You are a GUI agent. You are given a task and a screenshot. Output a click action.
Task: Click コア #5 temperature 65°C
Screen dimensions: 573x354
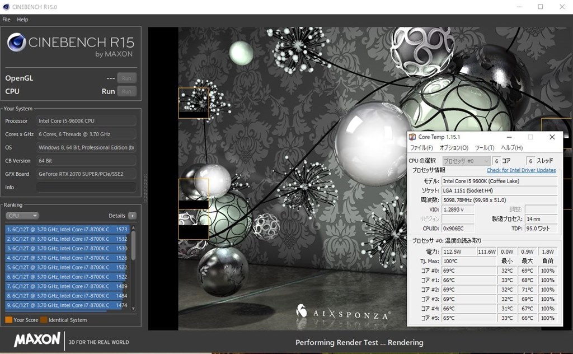(469, 318)
